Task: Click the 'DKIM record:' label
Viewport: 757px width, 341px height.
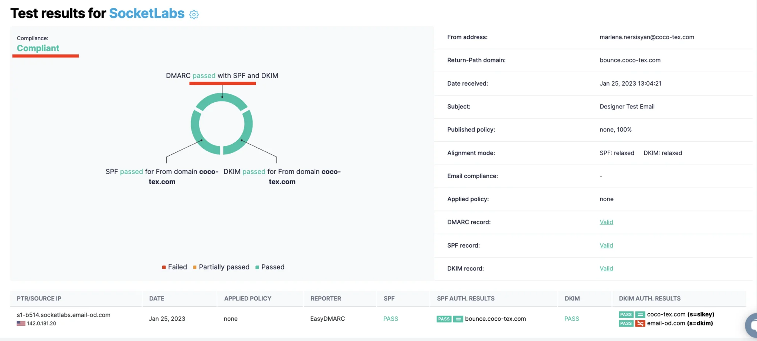Action: [466, 269]
